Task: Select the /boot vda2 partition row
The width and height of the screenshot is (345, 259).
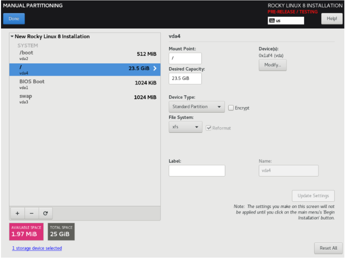Action: click(x=85, y=55)
